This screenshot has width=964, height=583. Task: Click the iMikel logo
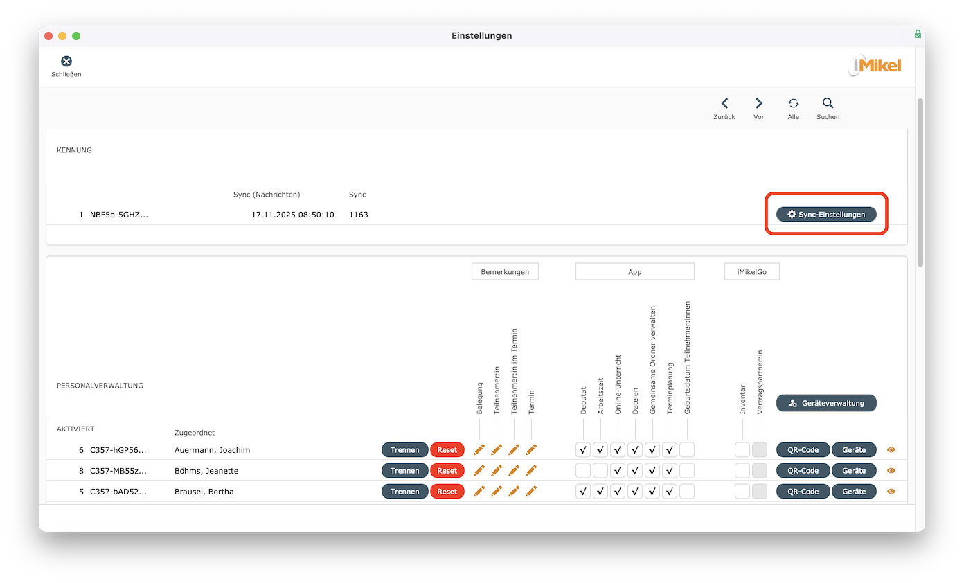pos(875,66)
